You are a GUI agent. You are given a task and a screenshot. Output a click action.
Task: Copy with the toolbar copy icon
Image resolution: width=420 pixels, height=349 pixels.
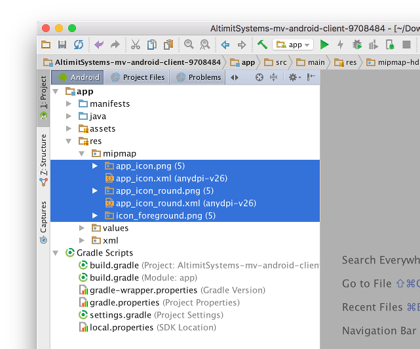[x=152, y=45]
